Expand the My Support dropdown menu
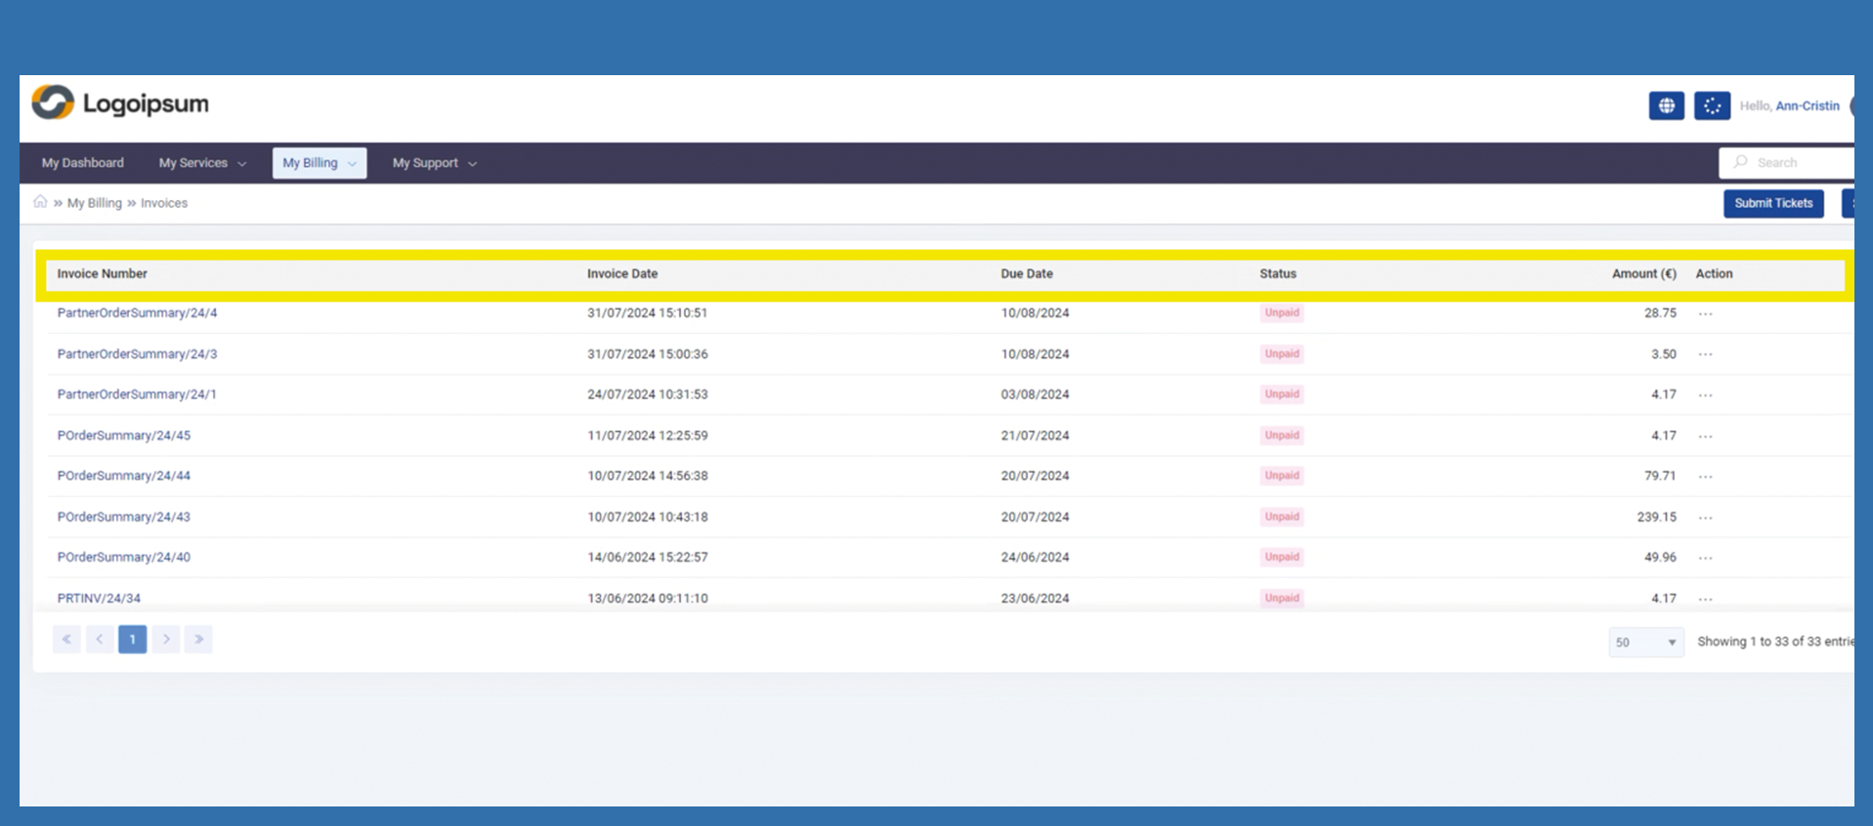 (434, 163)
